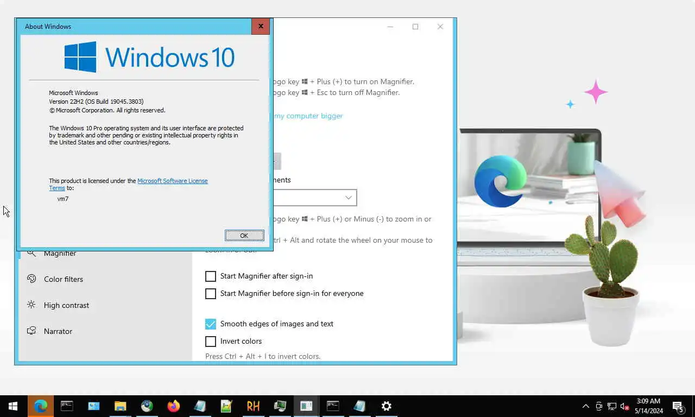Launch Microsoft Edge from the taskbar
Image resolution: width=695 pixels, height=417 pixels.
(40, 406)
